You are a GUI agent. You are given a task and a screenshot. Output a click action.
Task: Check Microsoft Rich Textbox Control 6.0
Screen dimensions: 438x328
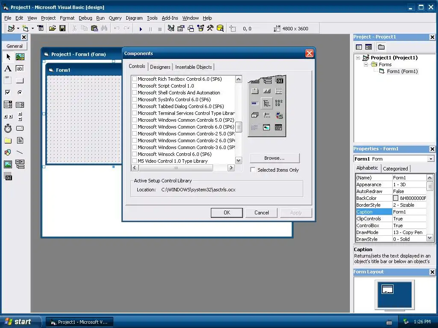[x=135, y=79]
